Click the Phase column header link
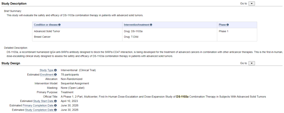Image resolution: width=284 pixels, height=113 pixels. pyautogui.click(x=222, y=25)
